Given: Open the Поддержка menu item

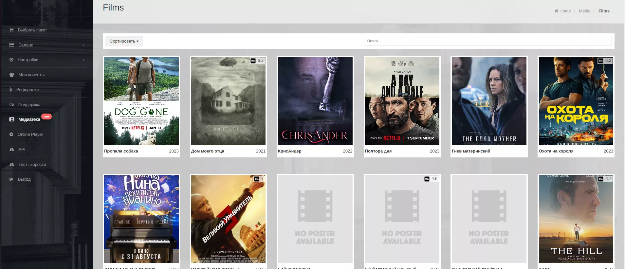Looking at the screenshot, I should point(29,105).
